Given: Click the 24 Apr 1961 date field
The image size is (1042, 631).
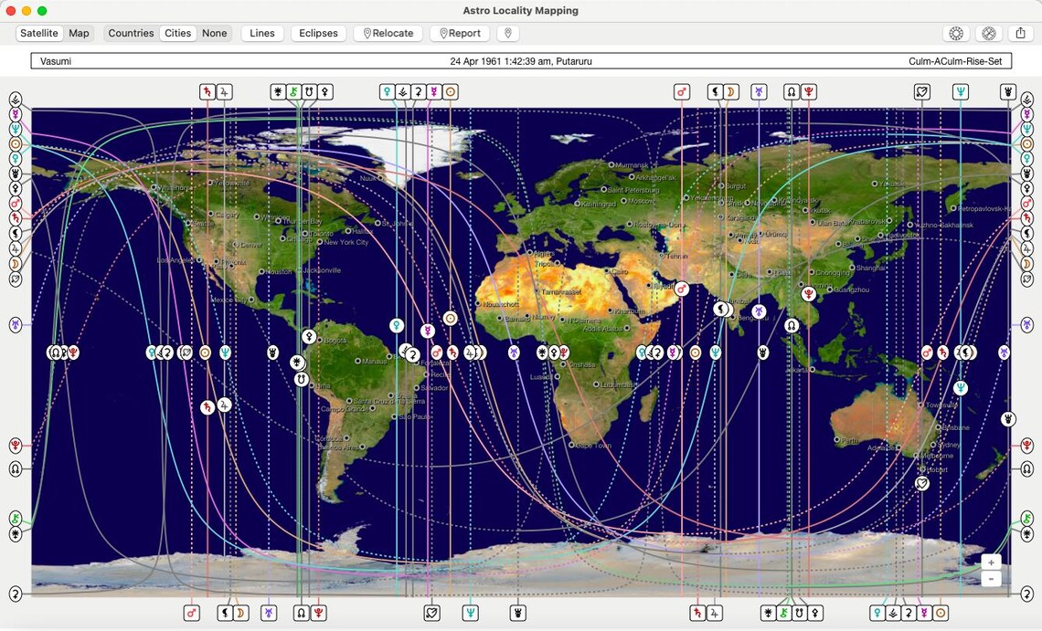Looking at the screenshot, I should 519,60.
